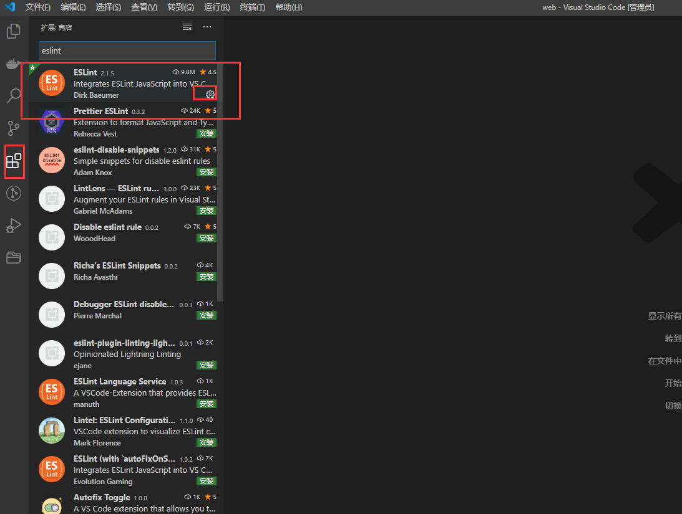Viewport: 682px width, 514px height.
Task: Click the extensions list vertical scrollbar
Action: [220, 181]
